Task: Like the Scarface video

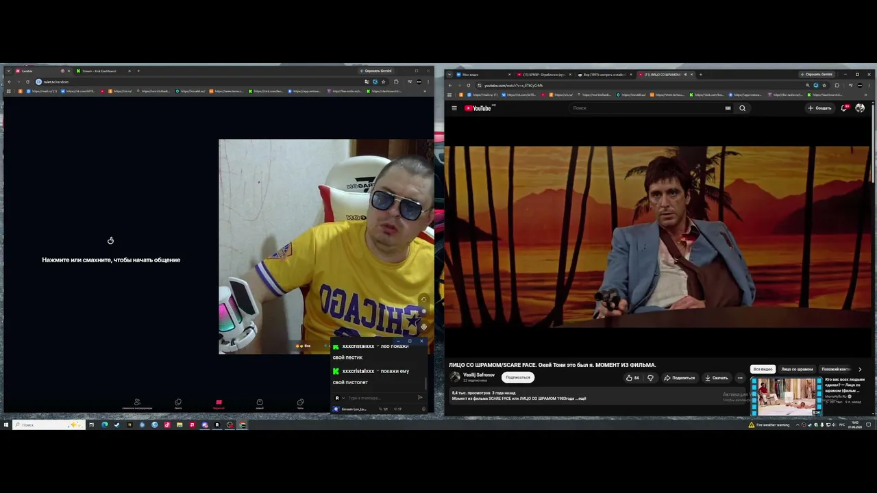Action: coord(632,378)
